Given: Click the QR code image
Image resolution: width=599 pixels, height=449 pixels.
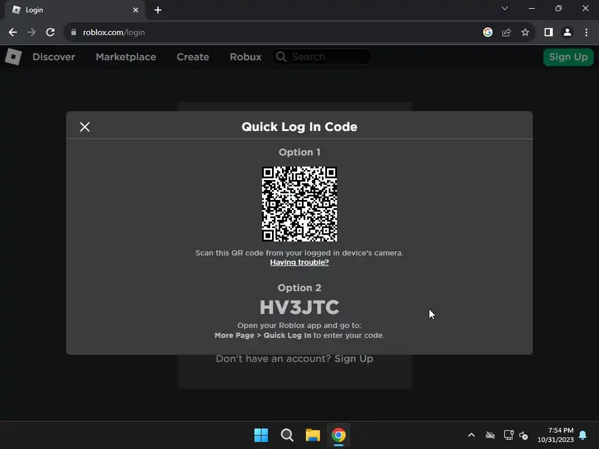Looking at the screenshot, I should point(299,204).
